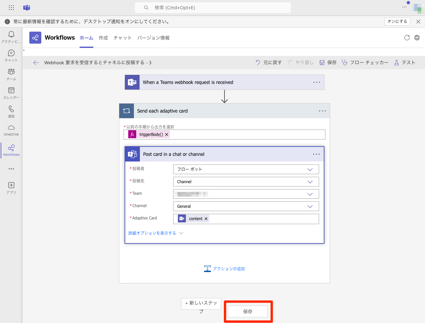
Task: Click the flow title Webhook 要求を受信する
Action: (98, 63)
